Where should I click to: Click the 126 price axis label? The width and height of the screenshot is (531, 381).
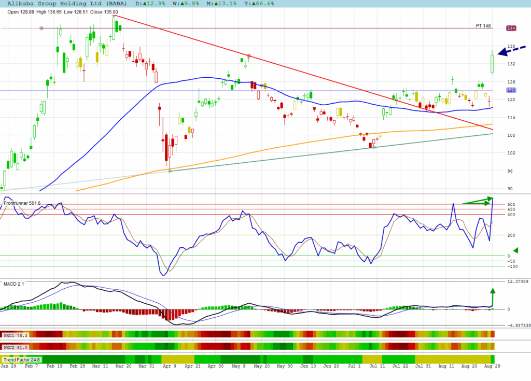[x=511, y=81]
